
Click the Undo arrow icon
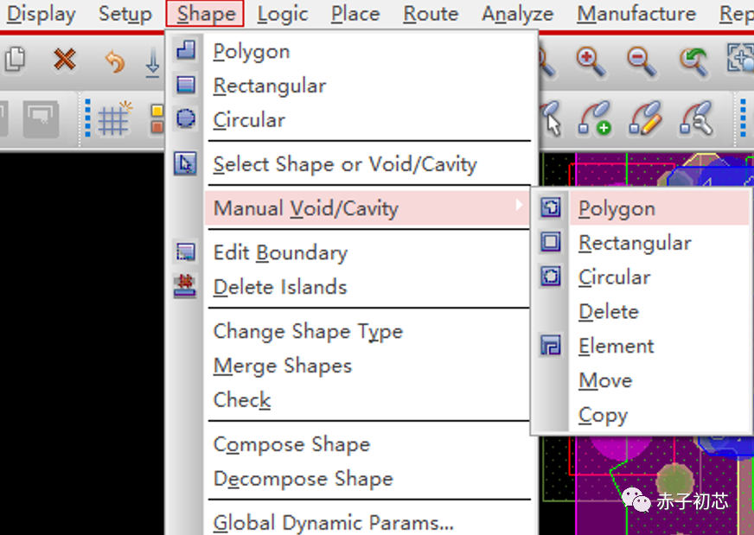point(114,60)
